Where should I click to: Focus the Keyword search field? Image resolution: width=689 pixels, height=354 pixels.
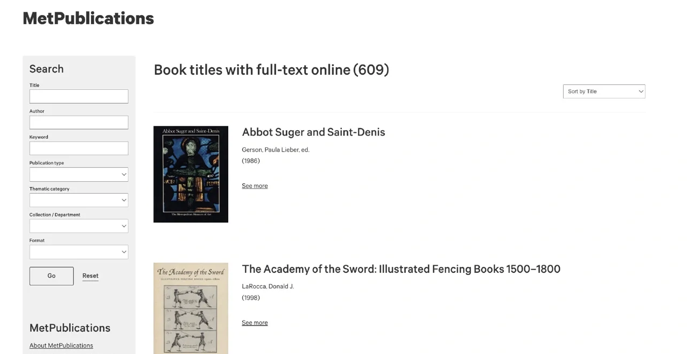(79, 148)
